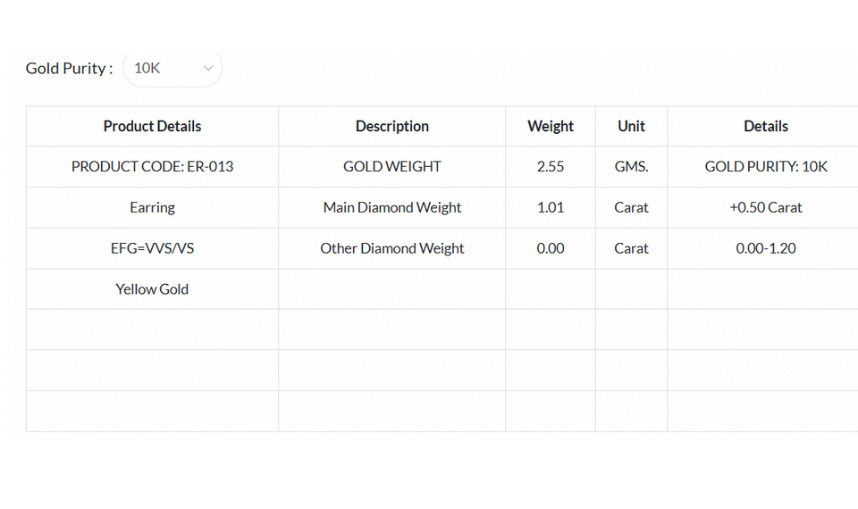Viewport: 858px width, 509px height.
Task: Open the Gold Purity 10K dropdown
Action: pyautogui.click(x=172, y=68)
